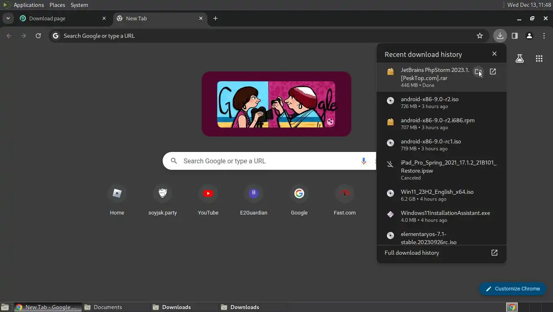Open Chrome downloads toolbar icon
The width and height of the screenshot is (553, 312).
[500, 36]
